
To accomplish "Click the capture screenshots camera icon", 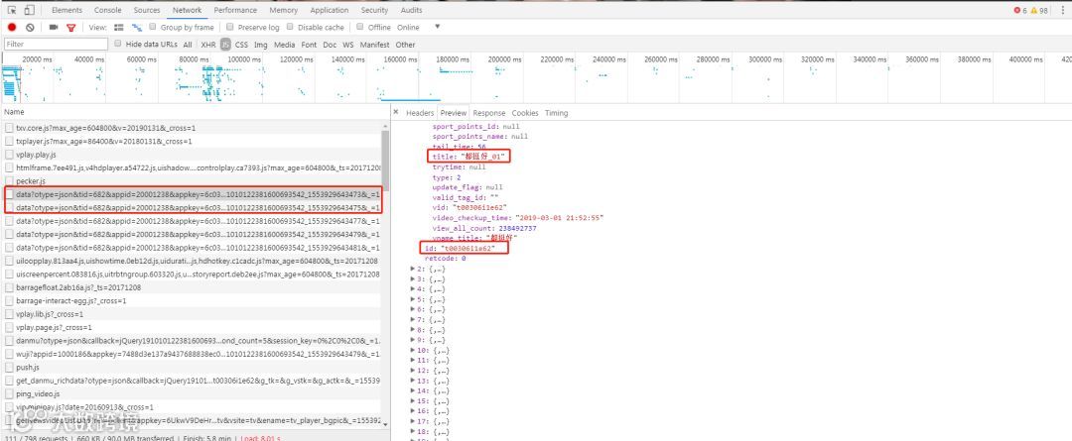I will (54, 28).
